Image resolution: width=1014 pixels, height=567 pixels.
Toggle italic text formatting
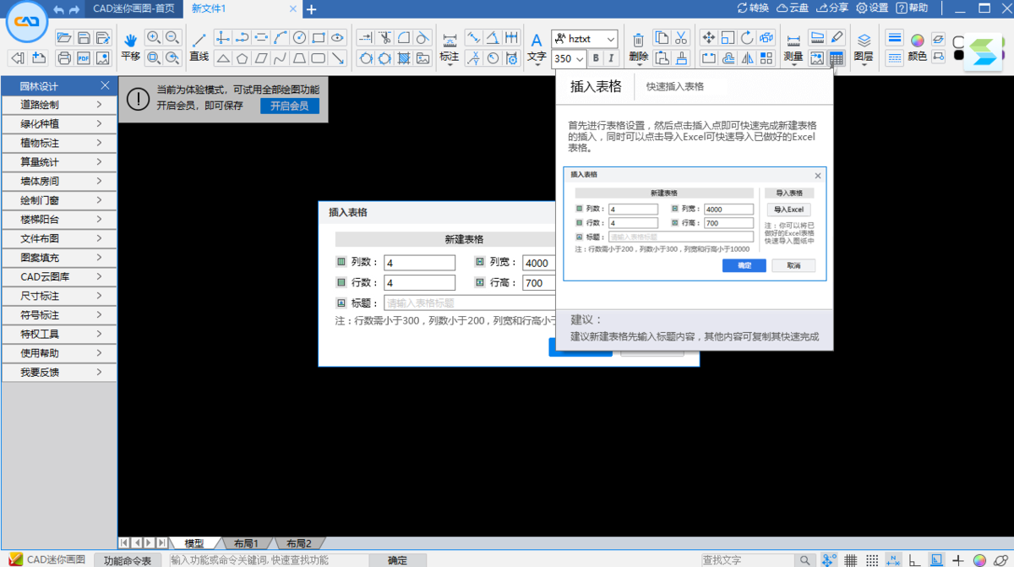pos(611,58)
